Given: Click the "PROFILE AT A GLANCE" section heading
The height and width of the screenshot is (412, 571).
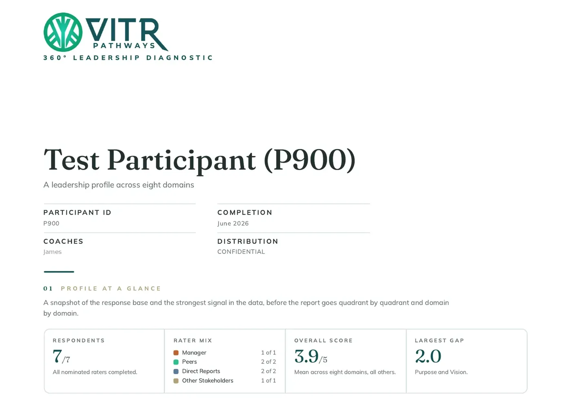Looking at the screenshot, I should click(x=111, y=288).
